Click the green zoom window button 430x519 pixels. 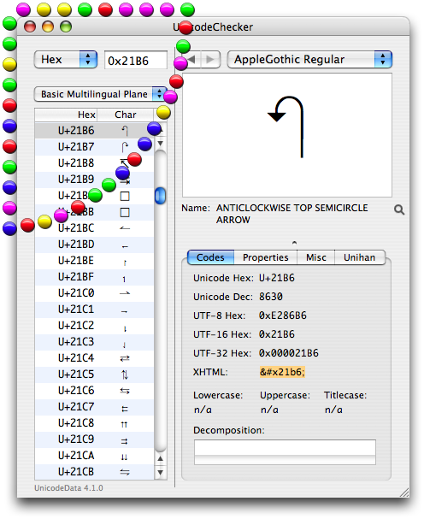point(66,27)
